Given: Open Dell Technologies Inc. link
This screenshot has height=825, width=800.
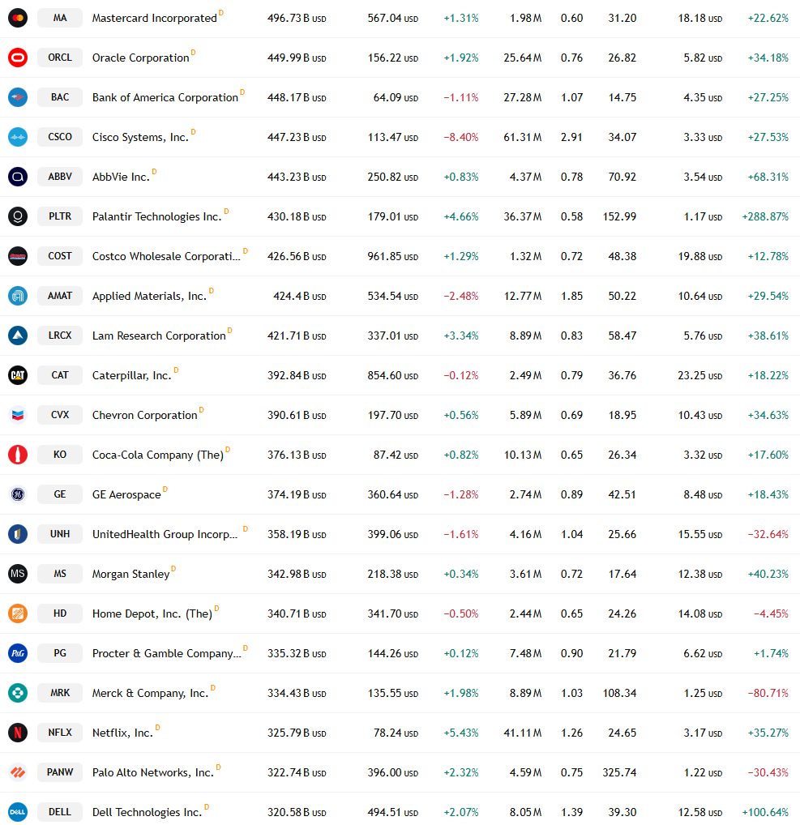Looking at the screenshot, I should pyautogui.click(x=148, y=812).
